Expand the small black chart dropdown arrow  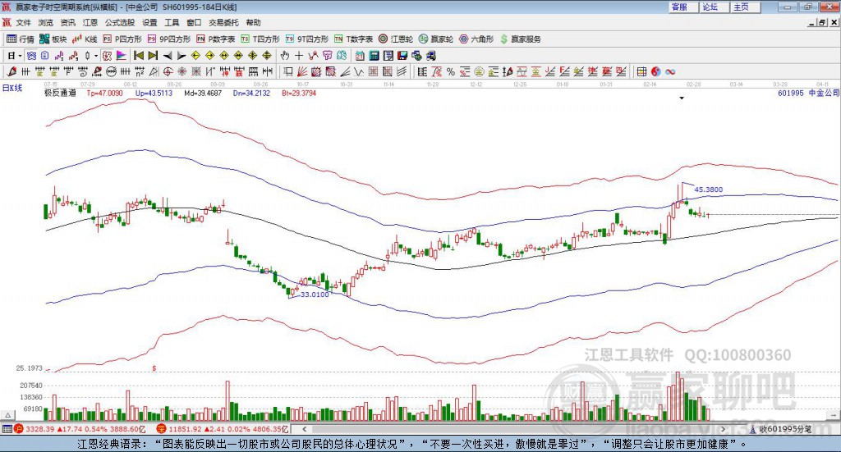pos(682,98)
